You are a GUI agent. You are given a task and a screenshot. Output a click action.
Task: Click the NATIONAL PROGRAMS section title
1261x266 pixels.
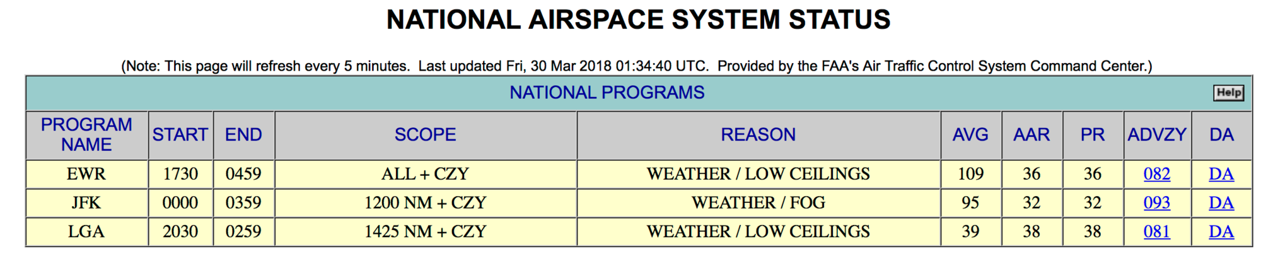coord(607,93)
